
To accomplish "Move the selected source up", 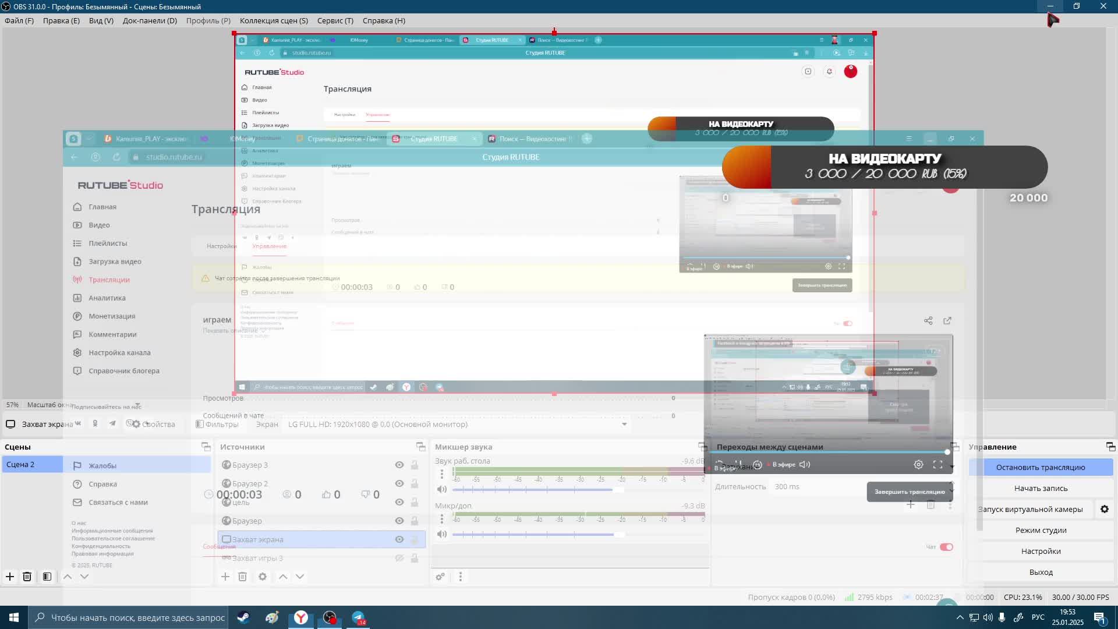I will pyautogui.click(x=283, y=577).
